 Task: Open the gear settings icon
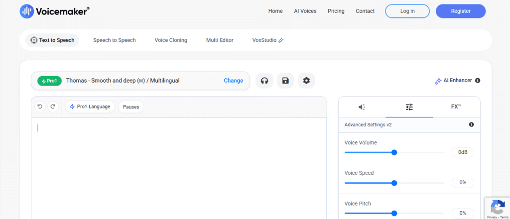click(x=306, y=81)
